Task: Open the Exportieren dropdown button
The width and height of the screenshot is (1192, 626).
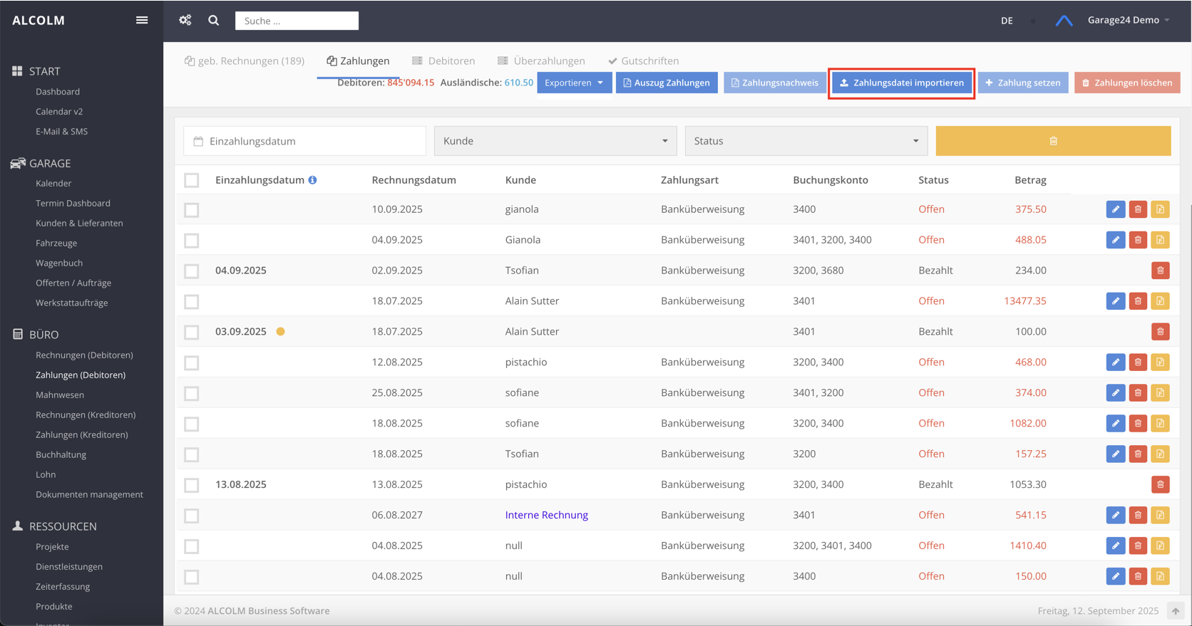Action: (x=574, y=83)
